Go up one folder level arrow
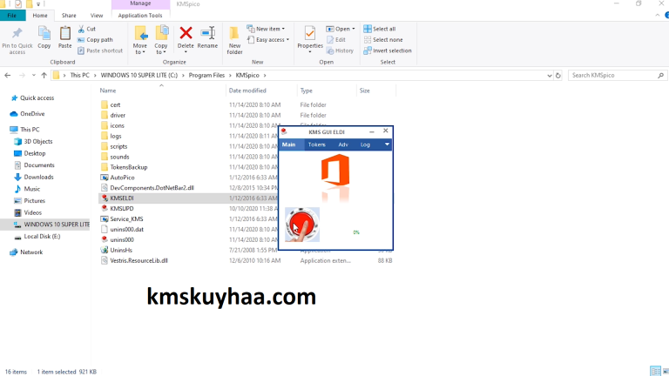This screenshot has height=376, width=669. coord(44,75)
